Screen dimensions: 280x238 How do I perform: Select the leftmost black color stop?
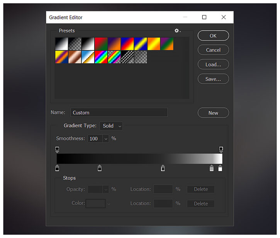click(x=57, y=168)
